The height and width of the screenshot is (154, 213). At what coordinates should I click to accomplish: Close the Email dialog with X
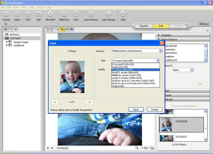tap(162, 43)
